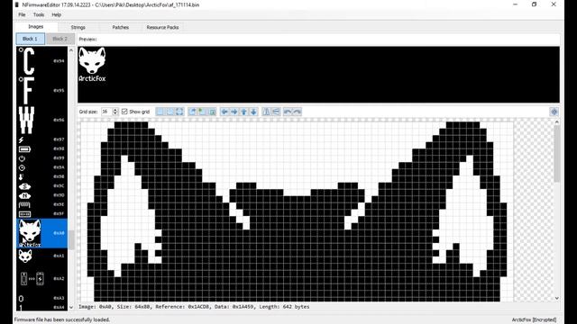Shift the image down with the down arrow

[x=253, y=112]
